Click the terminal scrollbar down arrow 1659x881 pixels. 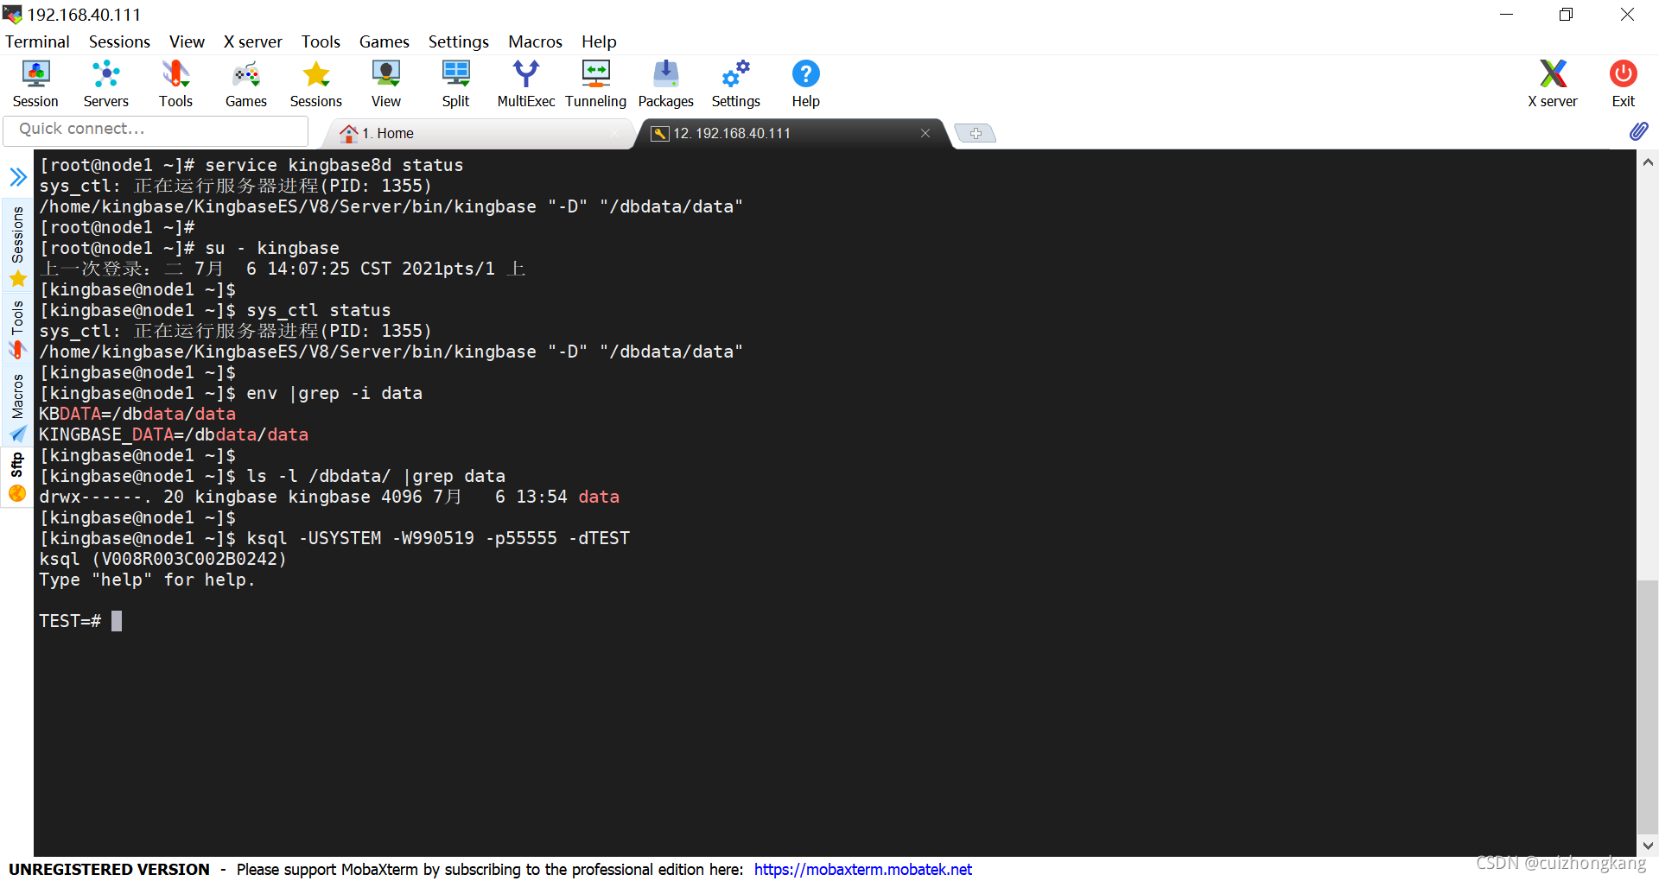tap(1648, 846)
